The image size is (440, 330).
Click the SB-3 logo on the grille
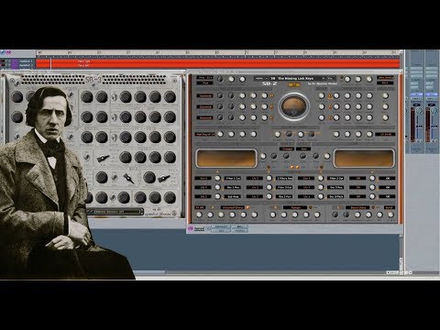(93, 80)
